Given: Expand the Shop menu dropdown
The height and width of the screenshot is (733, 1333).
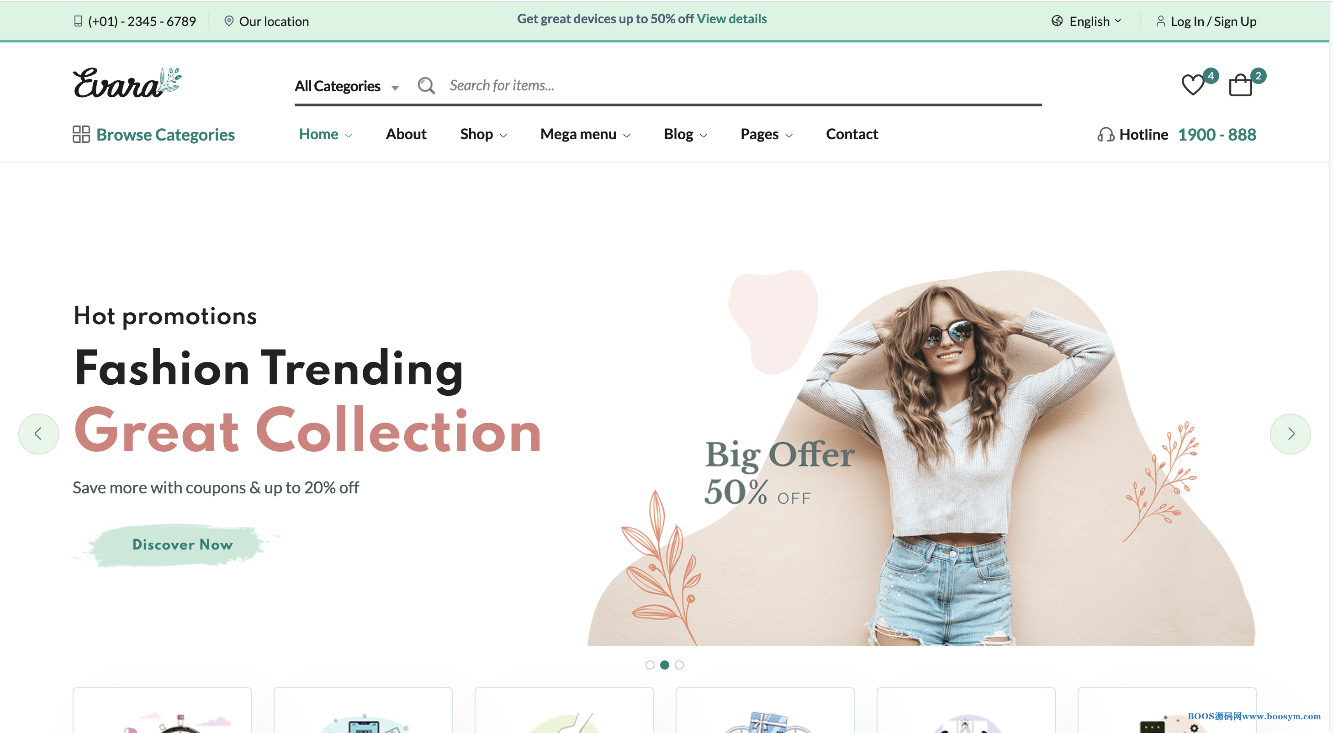Looking at the screenshot, I should tap(484, 134).
